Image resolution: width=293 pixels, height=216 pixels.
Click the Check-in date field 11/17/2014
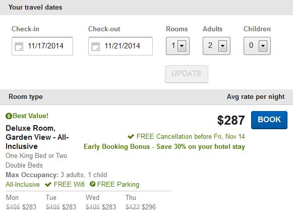coord(42,46)
